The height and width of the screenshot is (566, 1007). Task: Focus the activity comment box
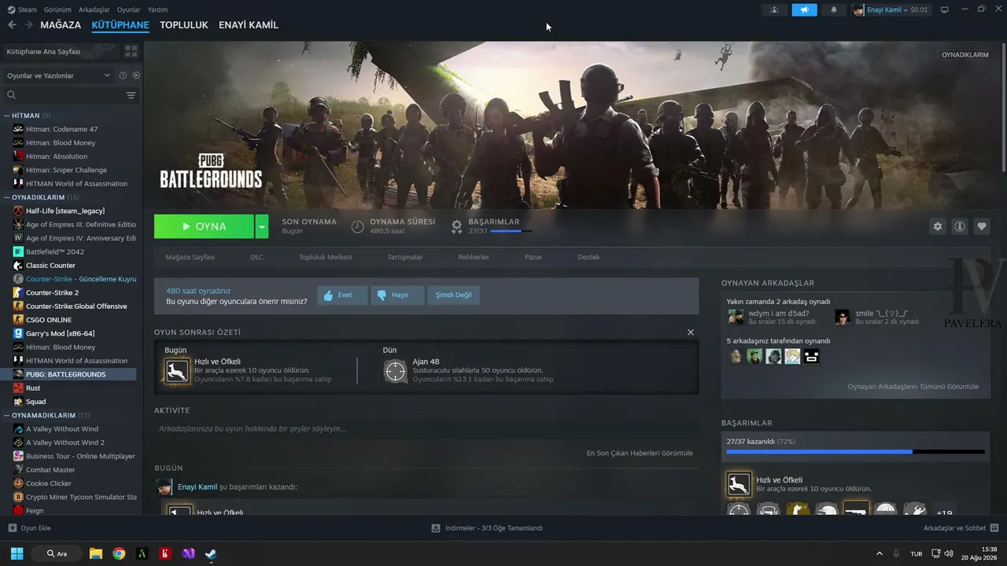(x=426, y=429)
